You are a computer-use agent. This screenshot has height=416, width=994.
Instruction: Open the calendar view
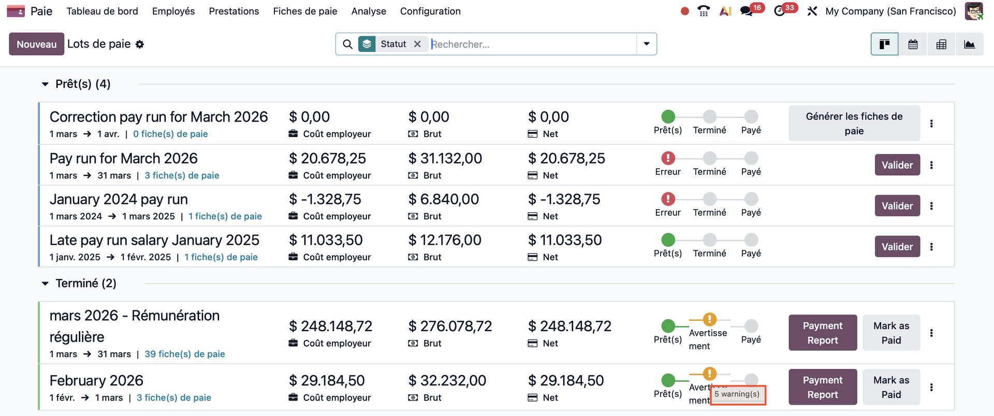[x=913, y=44]
